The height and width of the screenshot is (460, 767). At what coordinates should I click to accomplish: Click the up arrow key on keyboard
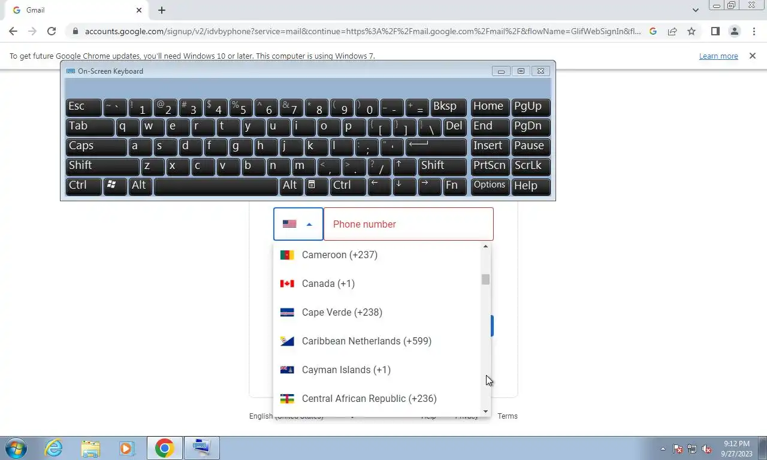[404, 166]
